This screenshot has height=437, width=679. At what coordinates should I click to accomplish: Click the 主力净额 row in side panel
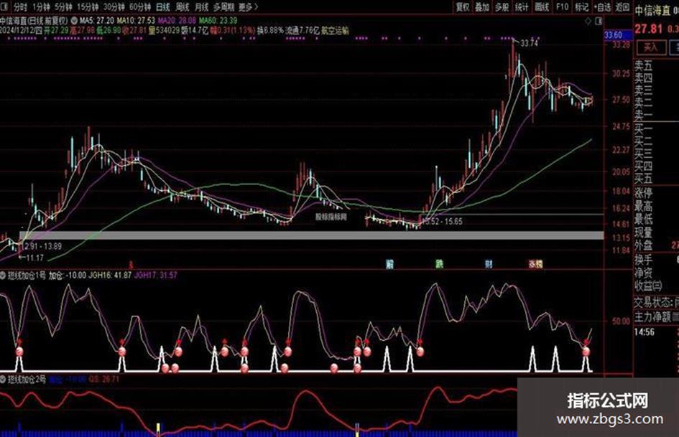tap(657, 317)
